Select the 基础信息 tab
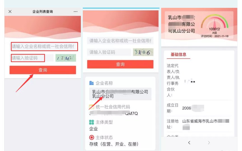The width and height of the screenshot is (242, 151). point(178,55)
